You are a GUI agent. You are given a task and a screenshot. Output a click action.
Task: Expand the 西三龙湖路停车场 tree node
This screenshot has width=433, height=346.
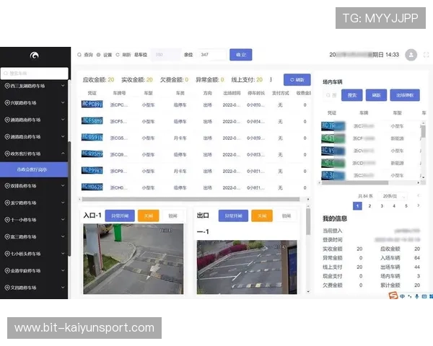pos(64,86)
